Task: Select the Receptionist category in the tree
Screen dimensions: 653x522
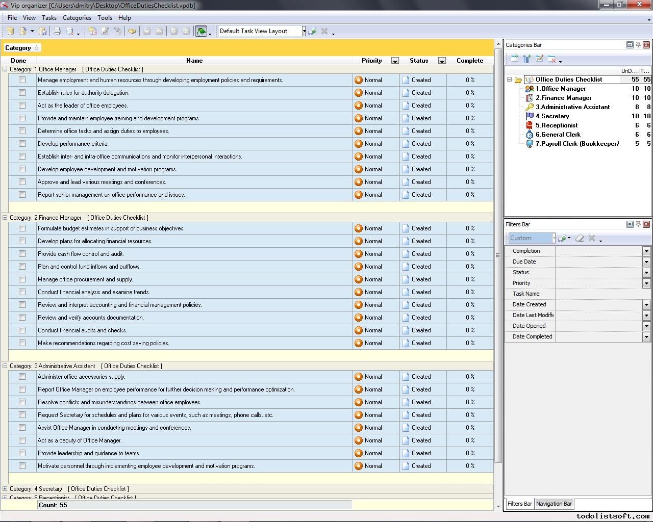Action: click(x=556, y=125)
